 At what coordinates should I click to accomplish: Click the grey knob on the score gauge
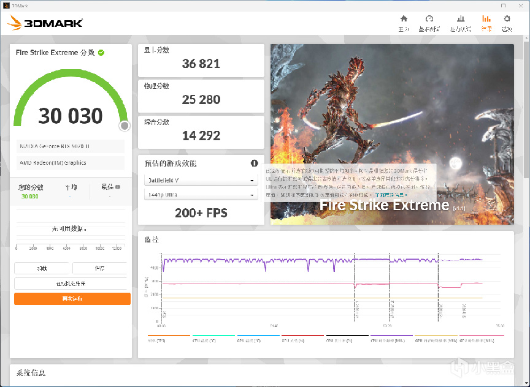tap(125, 126)
